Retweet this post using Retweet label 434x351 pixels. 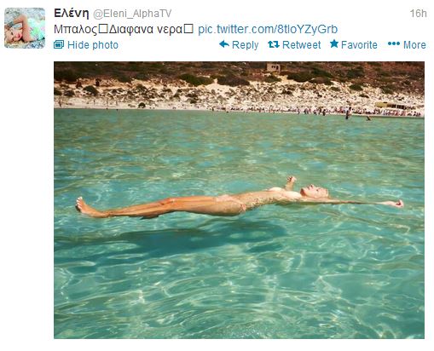(301, 45)
